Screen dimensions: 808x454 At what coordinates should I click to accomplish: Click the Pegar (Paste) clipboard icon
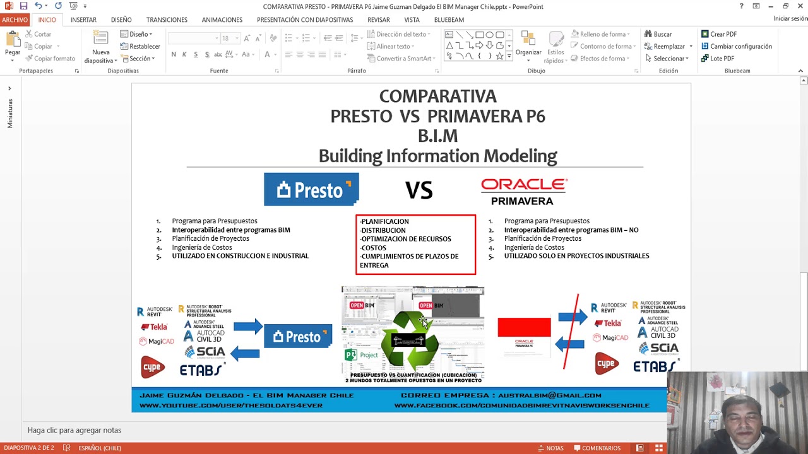(x=13, y=39)
